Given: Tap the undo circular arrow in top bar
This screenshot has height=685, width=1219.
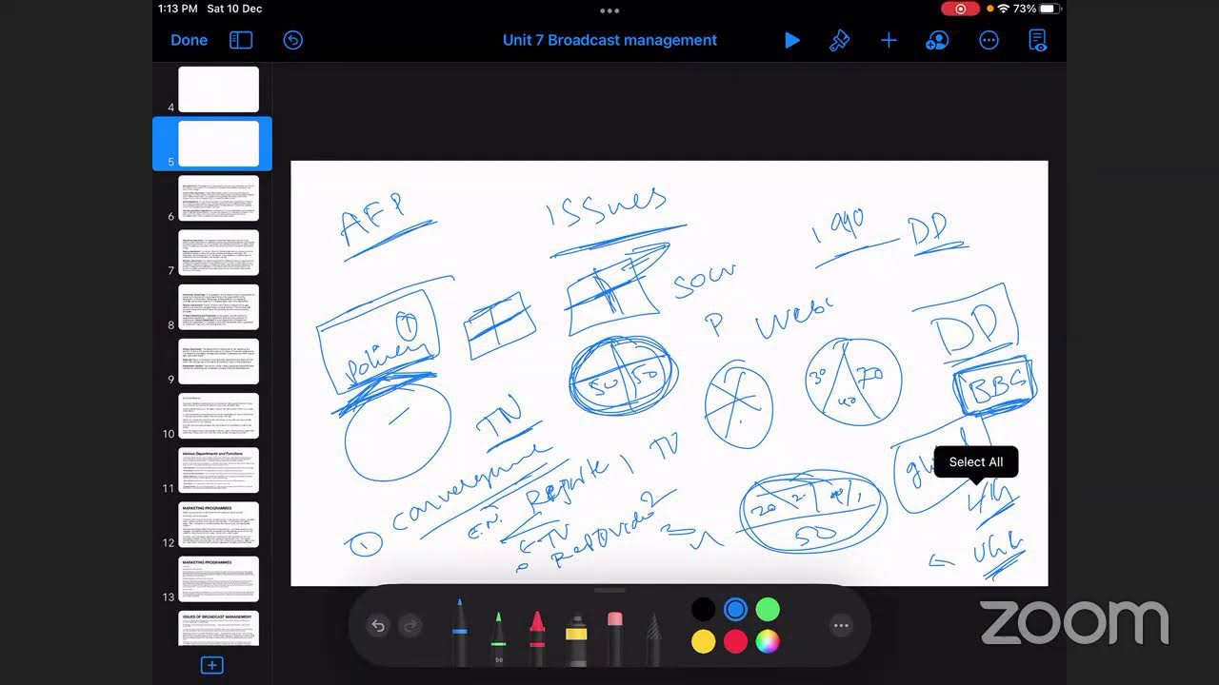Looking at the screenshot, I should (x=293, y=40).
